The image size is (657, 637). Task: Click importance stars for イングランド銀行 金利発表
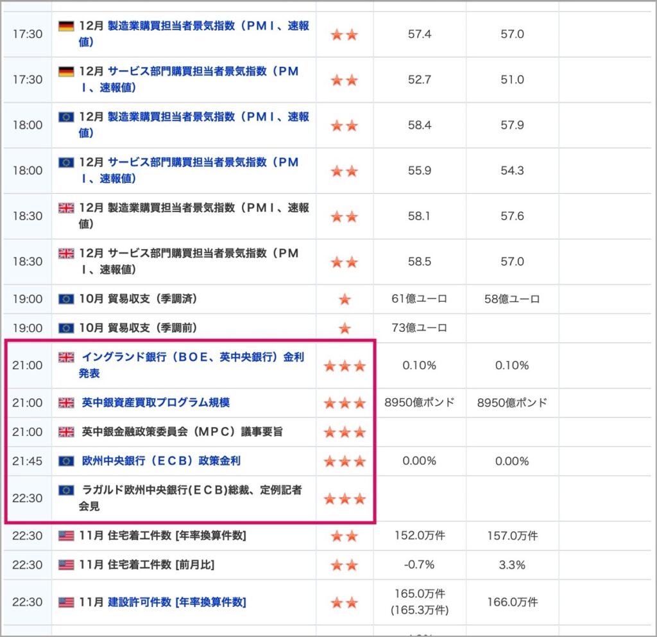click(x=345, y=365)
